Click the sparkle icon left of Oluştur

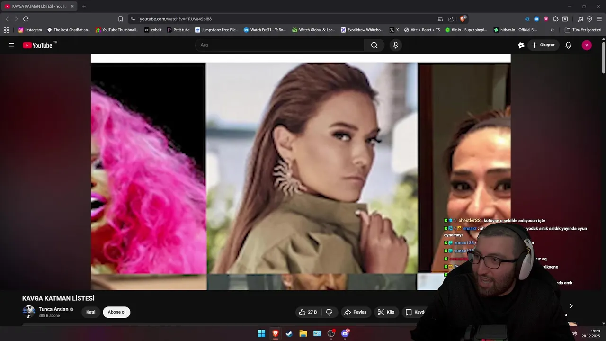(521, 45)
